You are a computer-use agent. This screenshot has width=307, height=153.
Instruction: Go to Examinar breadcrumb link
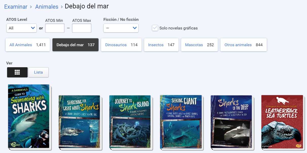coord(16,7)
